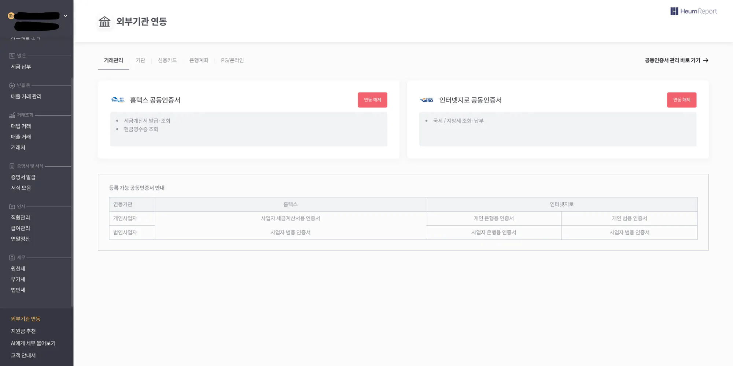Open the account dropdown chevron

pyautogui.click(x=66, y=16)
